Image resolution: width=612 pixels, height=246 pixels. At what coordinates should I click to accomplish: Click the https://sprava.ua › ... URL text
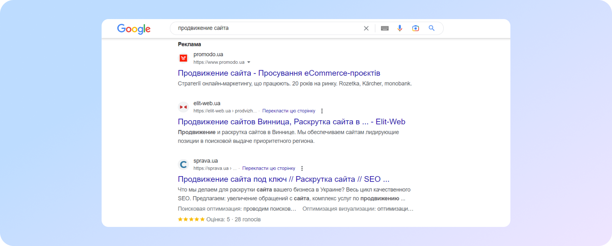tap(215, 168)
